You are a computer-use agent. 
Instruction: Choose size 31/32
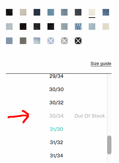tap(56, 142)
